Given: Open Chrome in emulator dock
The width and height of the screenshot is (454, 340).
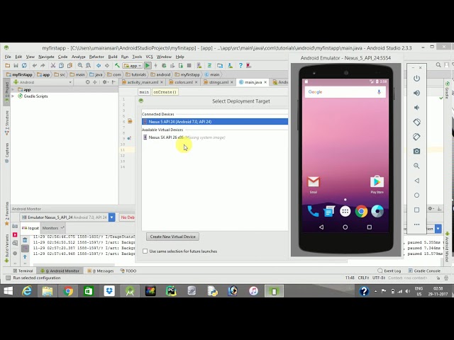Looking at the screenshot, I should tap(361, 211).
